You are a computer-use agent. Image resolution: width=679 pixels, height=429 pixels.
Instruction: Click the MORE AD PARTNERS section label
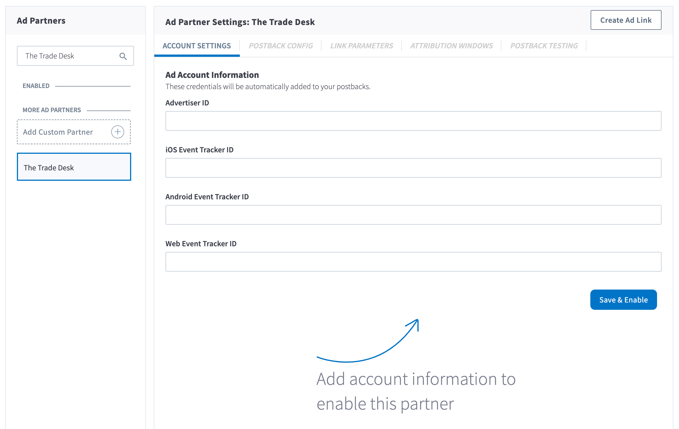(52, 110)
